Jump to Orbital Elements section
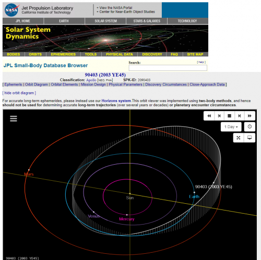Image resolution: width=261 pixels, height=260 pixels. click(x=64, y=84)
